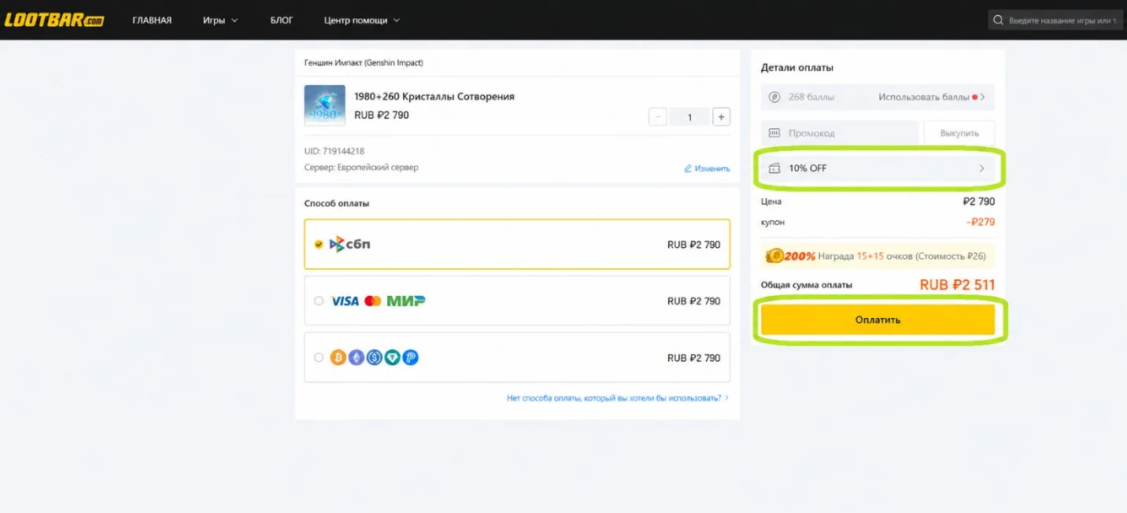The width and height of the screenshot is (1127, 513).
Task: Open the Использовать баллы arrow
Action: point(982,97)
